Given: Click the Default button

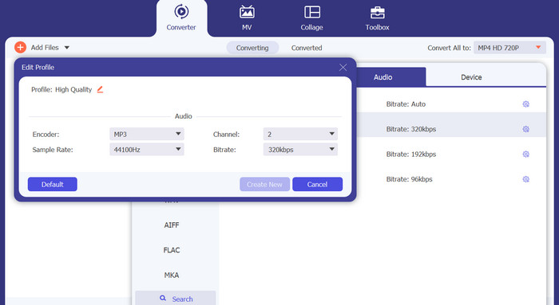Looking at the screenshot, I should coord(53,184).
